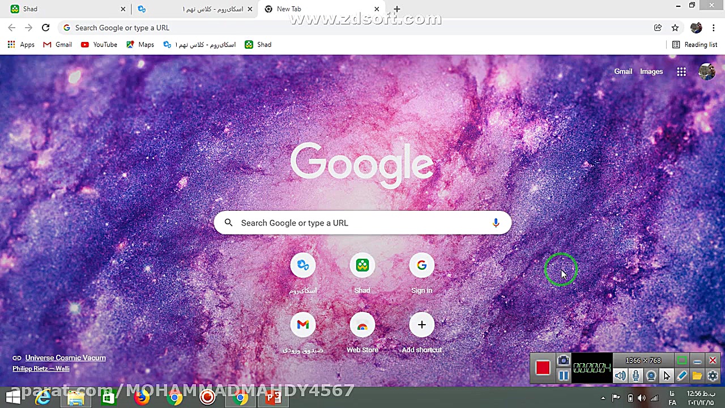Open the Gmail bookmark in the bookmarks bar
The width and height of the screenshot is (725, 408).
(x=58, y=45)
